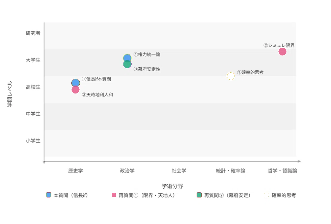Click the pink シミュレ限界 data point
331x224 pixels.
click(282, 51)
